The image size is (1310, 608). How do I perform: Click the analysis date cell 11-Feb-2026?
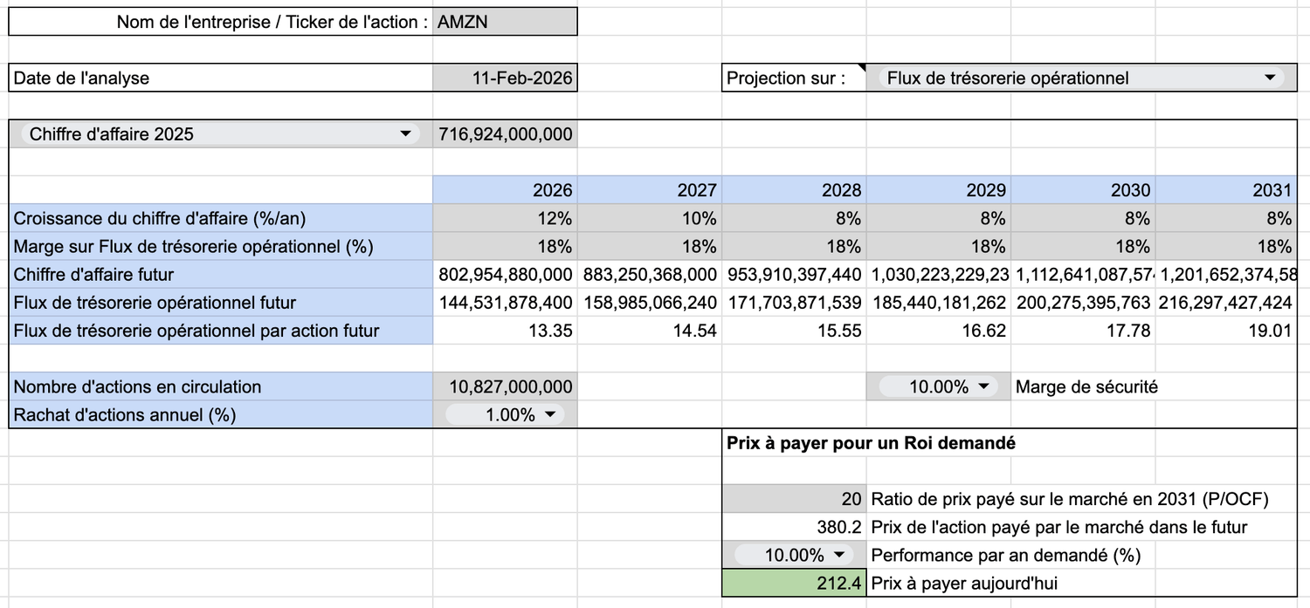click(x=505, y=78)
